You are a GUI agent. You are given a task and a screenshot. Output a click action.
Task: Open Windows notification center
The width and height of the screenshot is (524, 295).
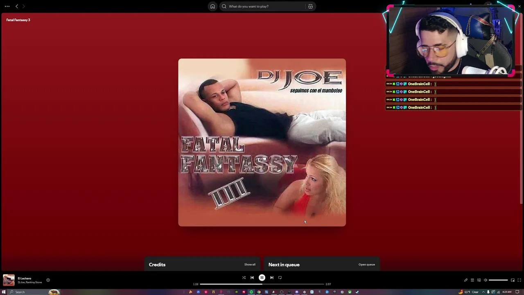point(517,292)
